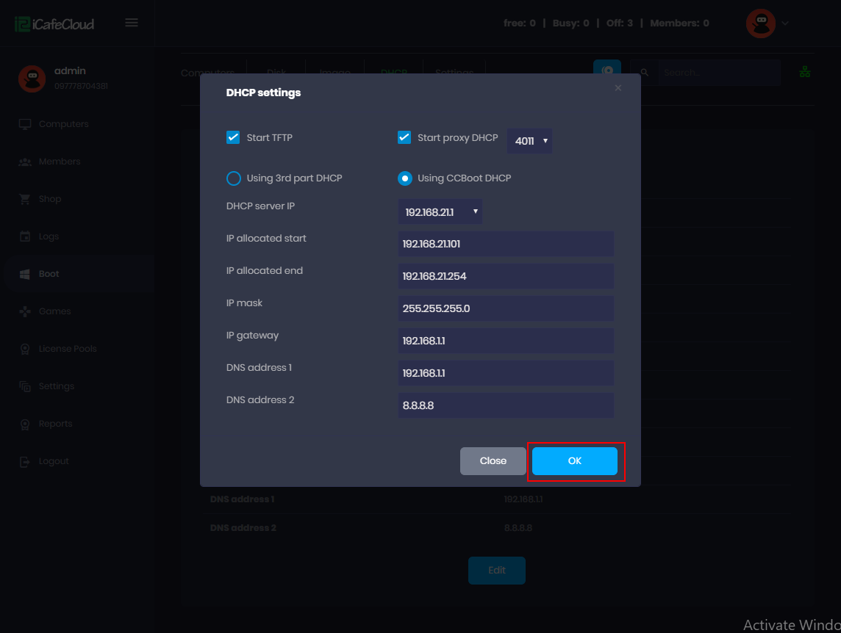
Task: Select Using 3rd part DHCP radio button
Action: pos(234,178)
